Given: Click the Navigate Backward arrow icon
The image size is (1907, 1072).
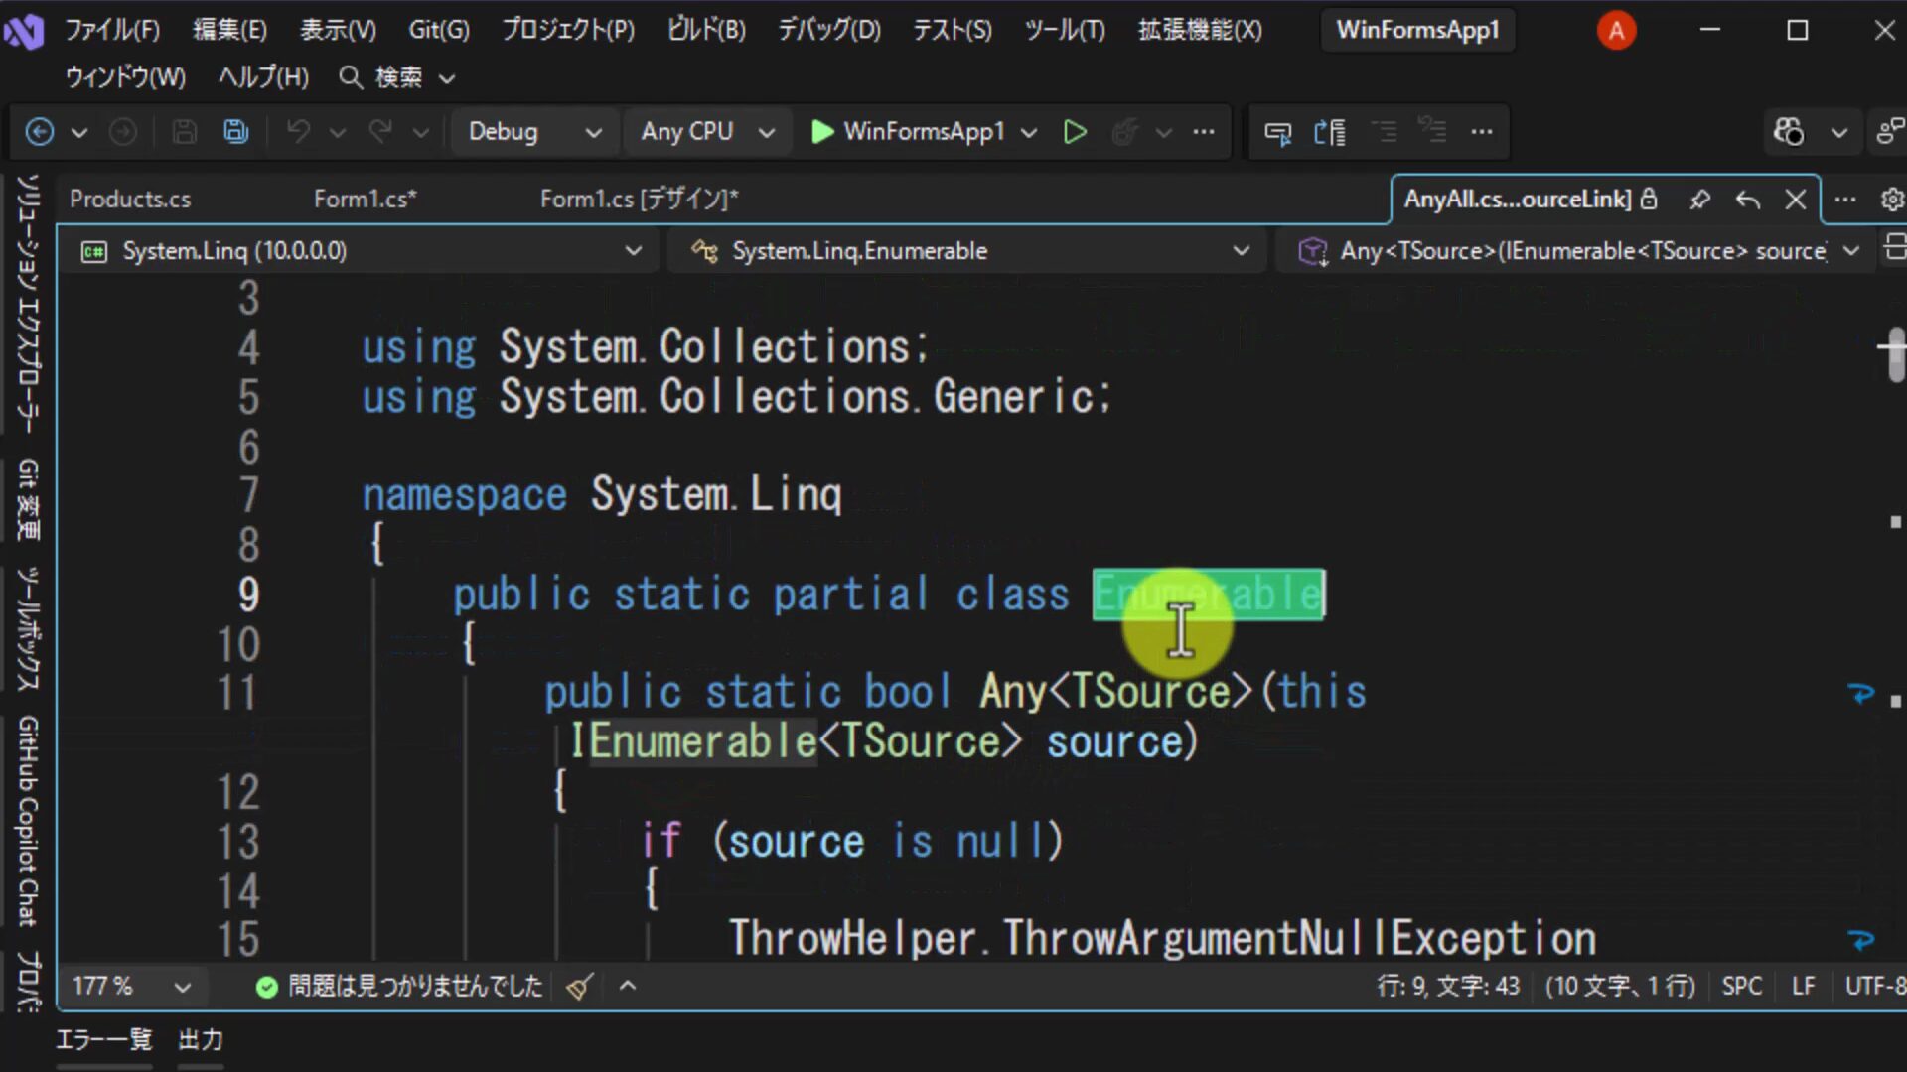Looking at the screenshot, I should coord(39,131).
